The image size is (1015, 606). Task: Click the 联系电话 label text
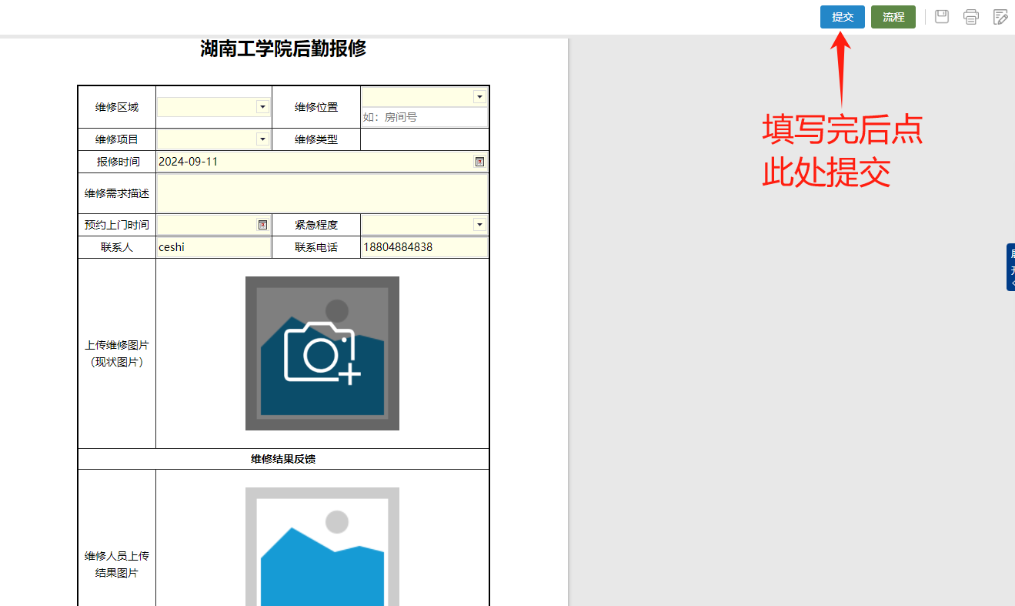[x=316, y=247]
